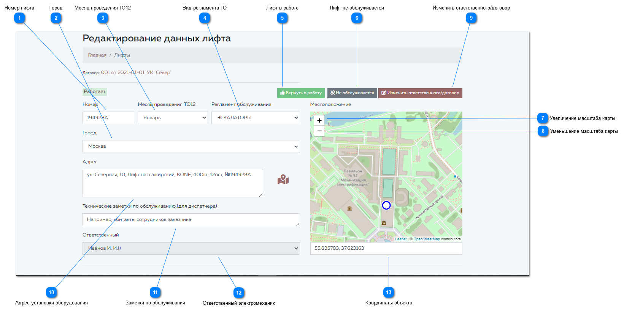Click the 'Местоположение' label above map
The image size is (624, 312).
[x=330, y=104]
